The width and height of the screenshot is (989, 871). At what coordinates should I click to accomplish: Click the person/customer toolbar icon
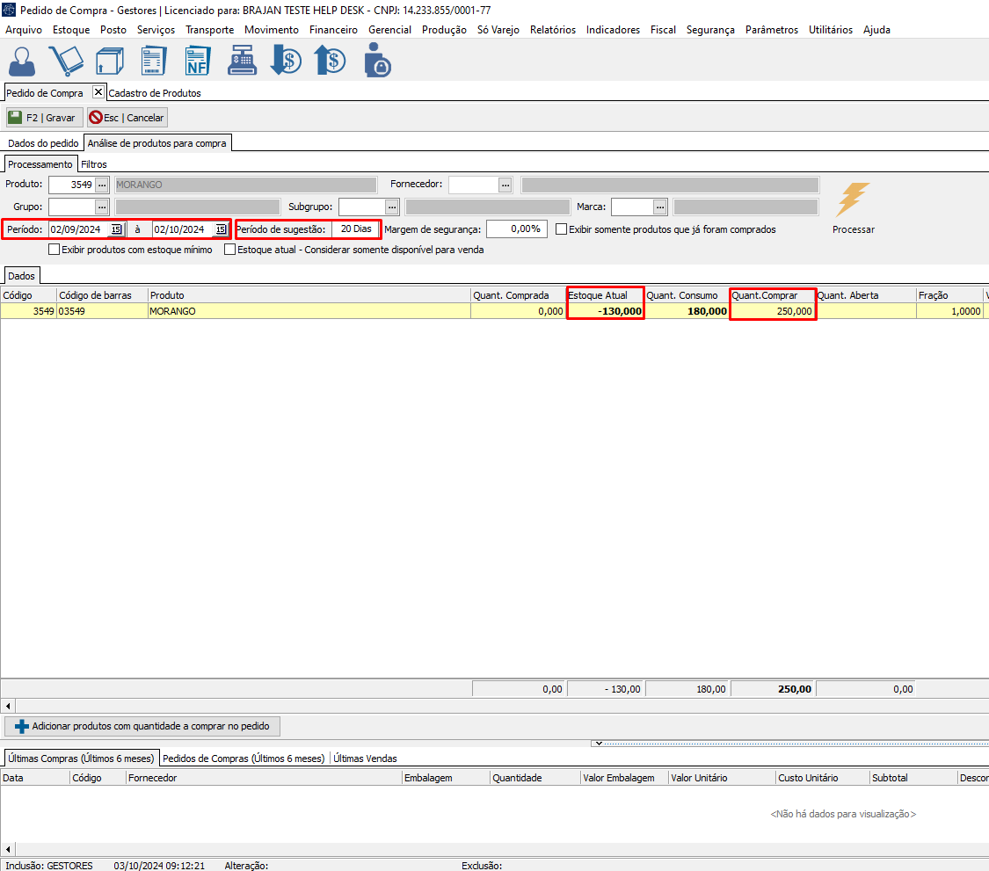(23, 61)
